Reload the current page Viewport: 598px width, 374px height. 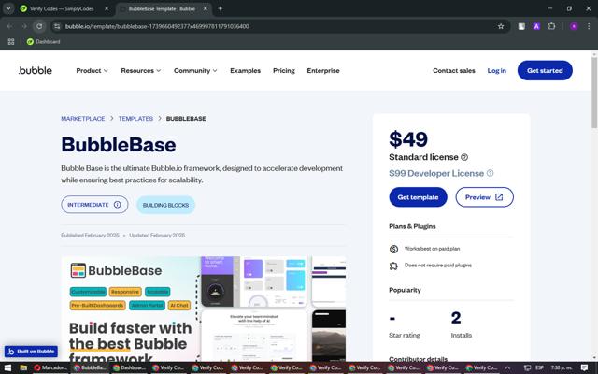(39, 26)
